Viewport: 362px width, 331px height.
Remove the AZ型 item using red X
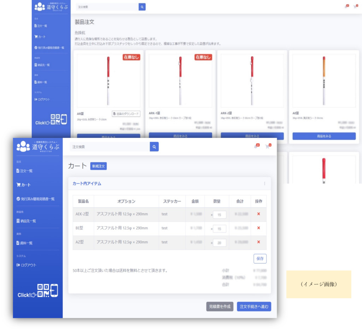point(258,242)
